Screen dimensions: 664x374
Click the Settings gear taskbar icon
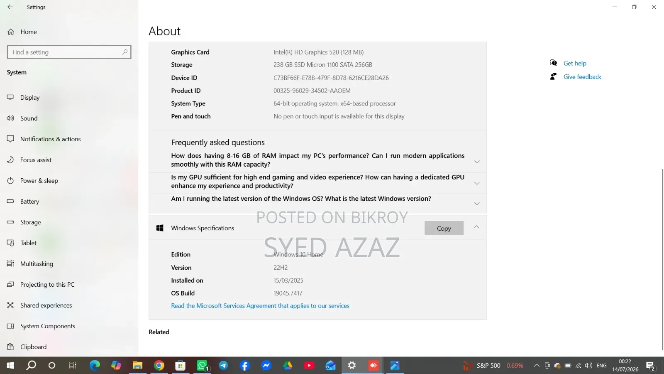point(352,366)
